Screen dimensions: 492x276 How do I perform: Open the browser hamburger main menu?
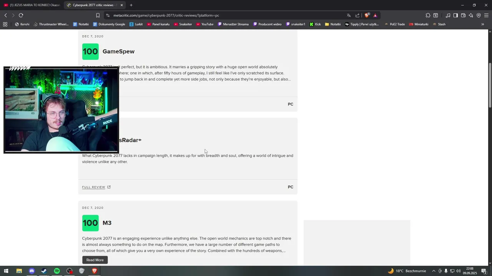[x=486, y=15]
